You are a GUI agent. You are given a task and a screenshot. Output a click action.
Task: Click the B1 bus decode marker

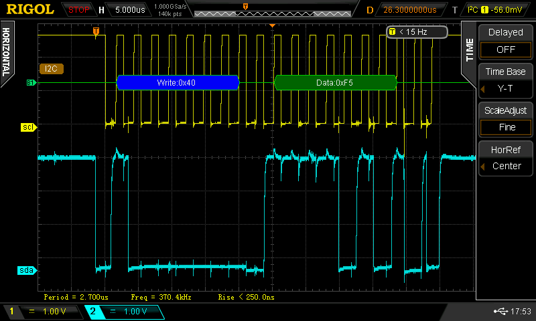[x=31, y=82]
